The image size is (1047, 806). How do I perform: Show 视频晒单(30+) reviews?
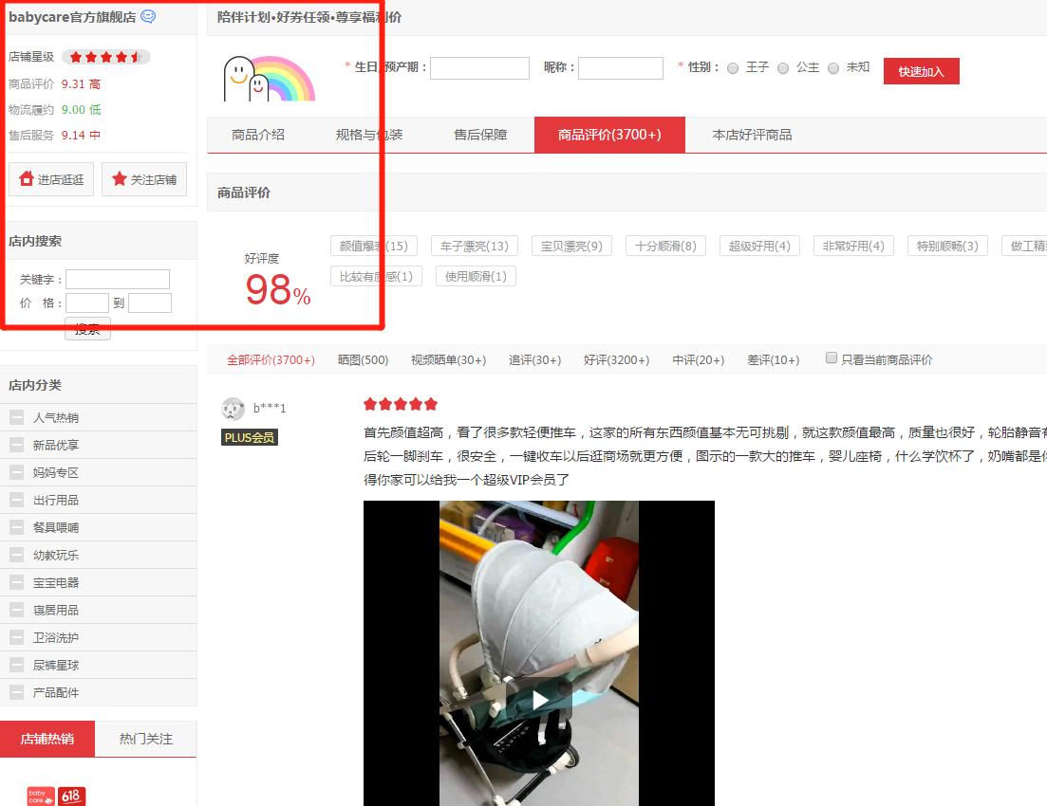point(448,359)
